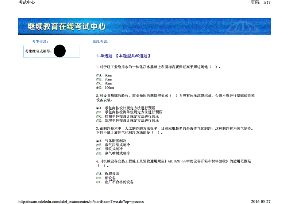Pick option B. 旧设备 for question 4
Viewport: 289px width, 204px height.
coord(97,178)
